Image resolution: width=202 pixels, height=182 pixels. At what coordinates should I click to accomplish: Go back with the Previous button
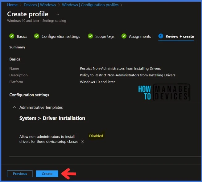pos(20,174)
